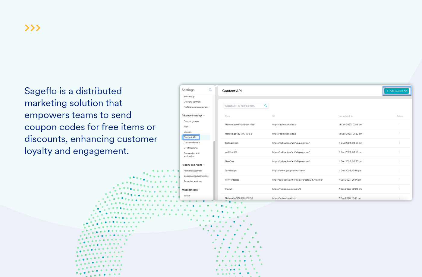Open actions menu for Nationalize597-282-691-599 row
The height and width of the screenshot is (277, 422).
coord(400,124)
